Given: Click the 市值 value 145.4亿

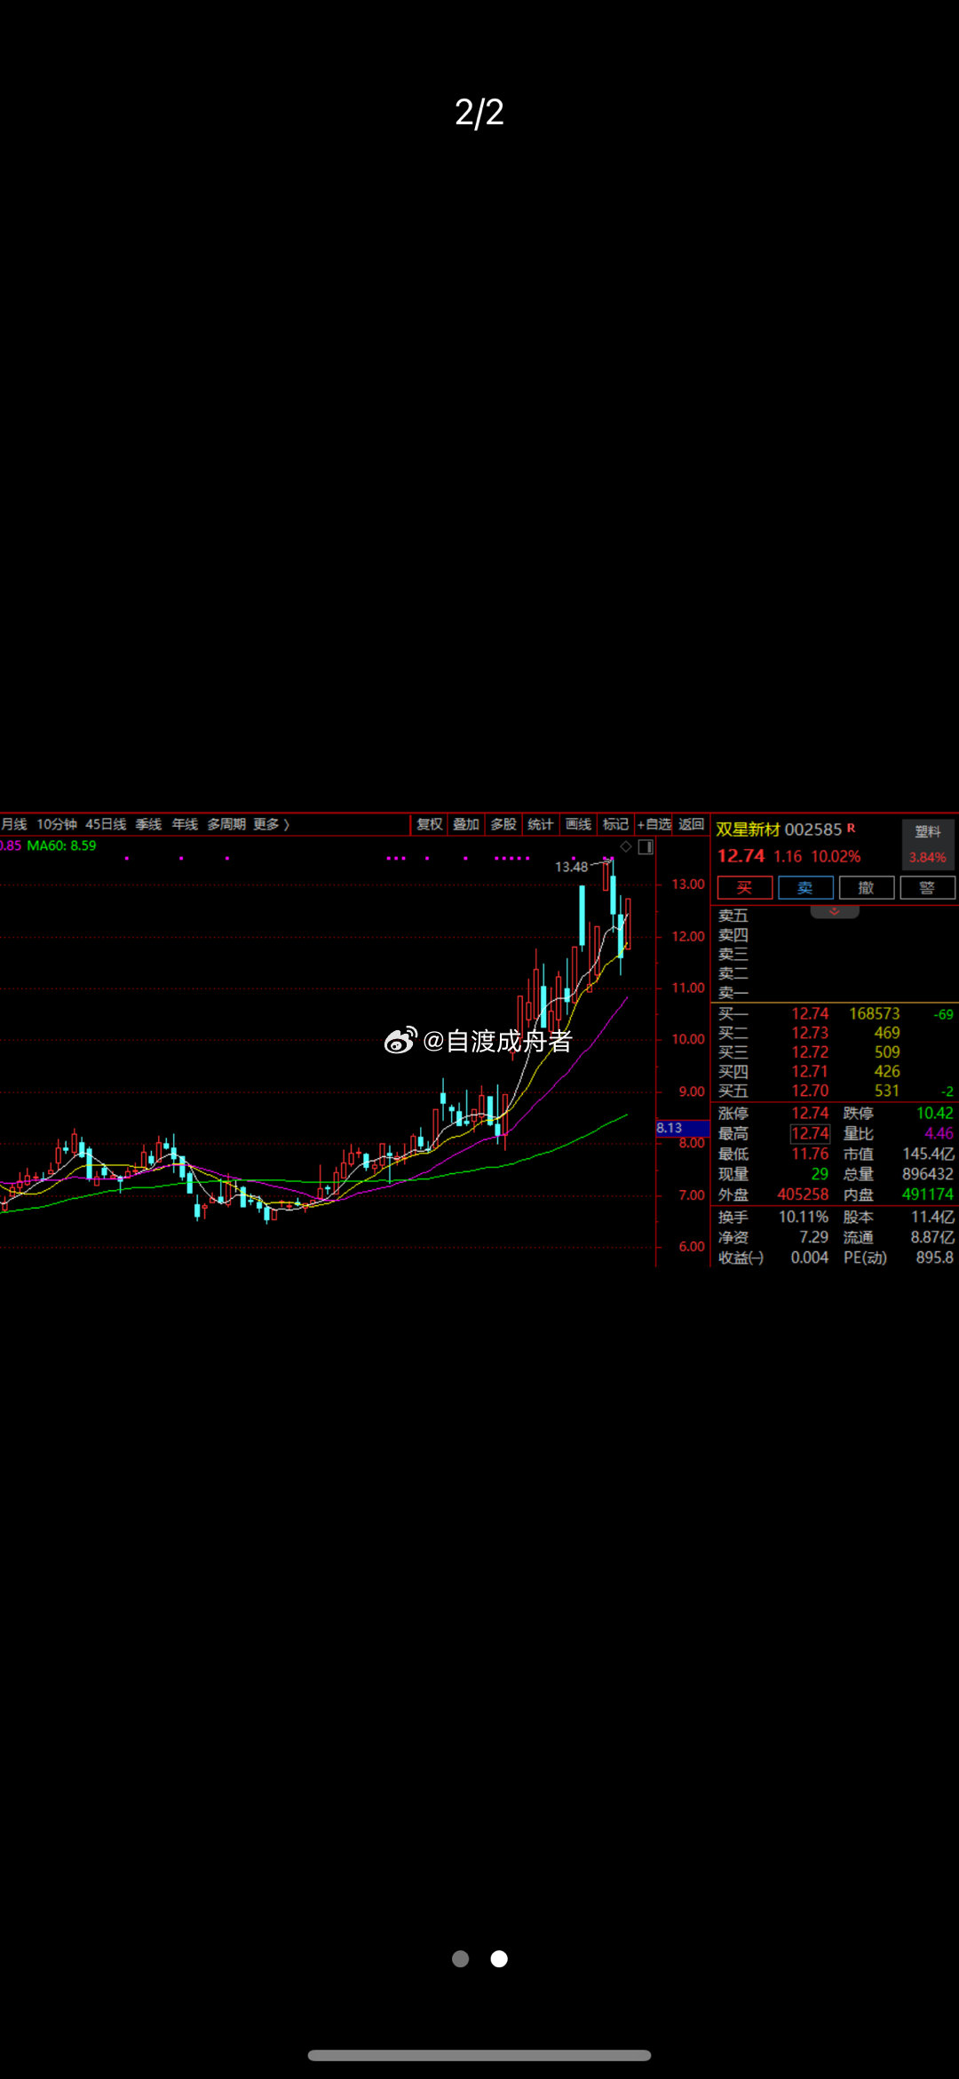Looking at the screenshot, I should click(x=928, y=1154).
